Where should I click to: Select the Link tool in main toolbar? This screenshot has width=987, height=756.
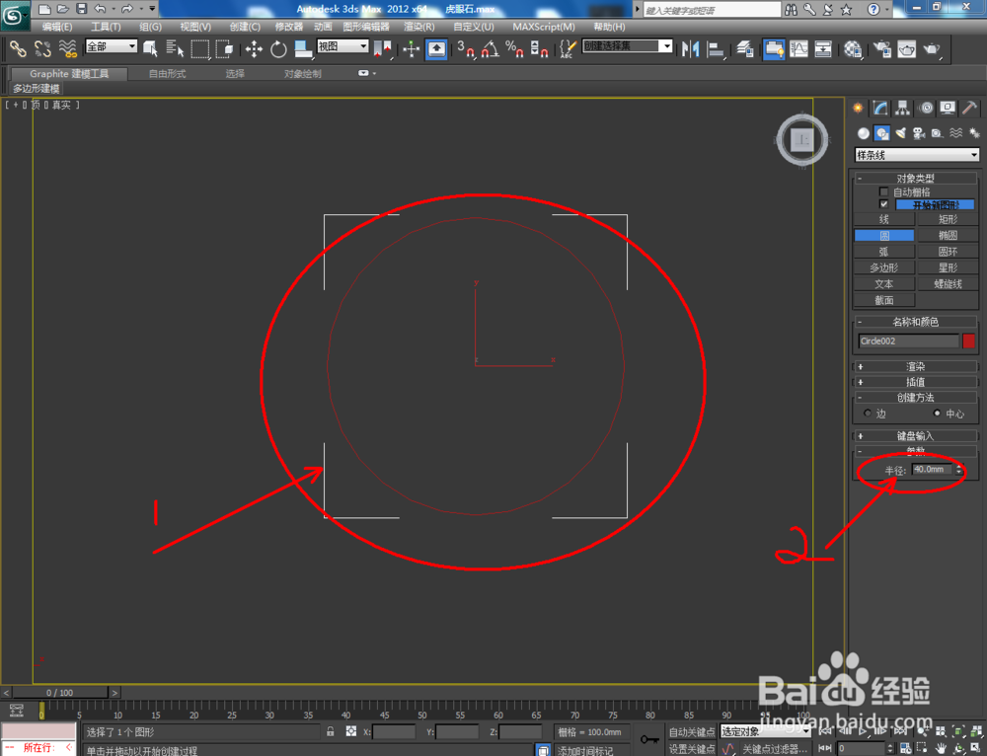18,48
